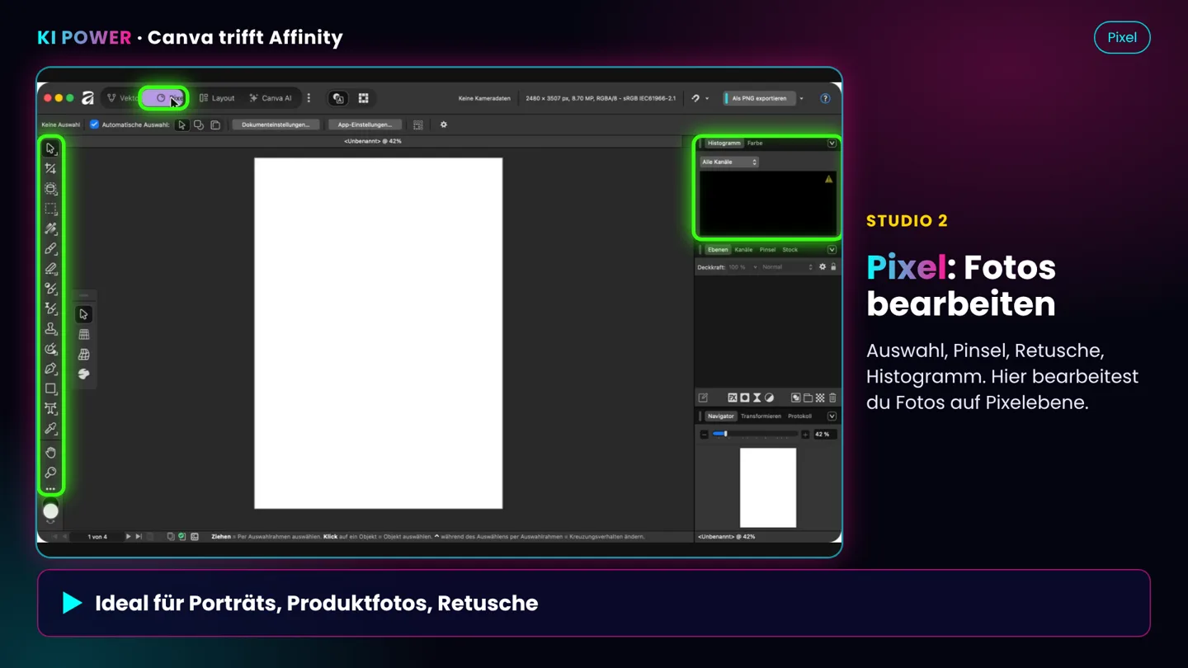Click the Live Filter hourglass icon
1188x668 pixels.
tap(757, 398)
